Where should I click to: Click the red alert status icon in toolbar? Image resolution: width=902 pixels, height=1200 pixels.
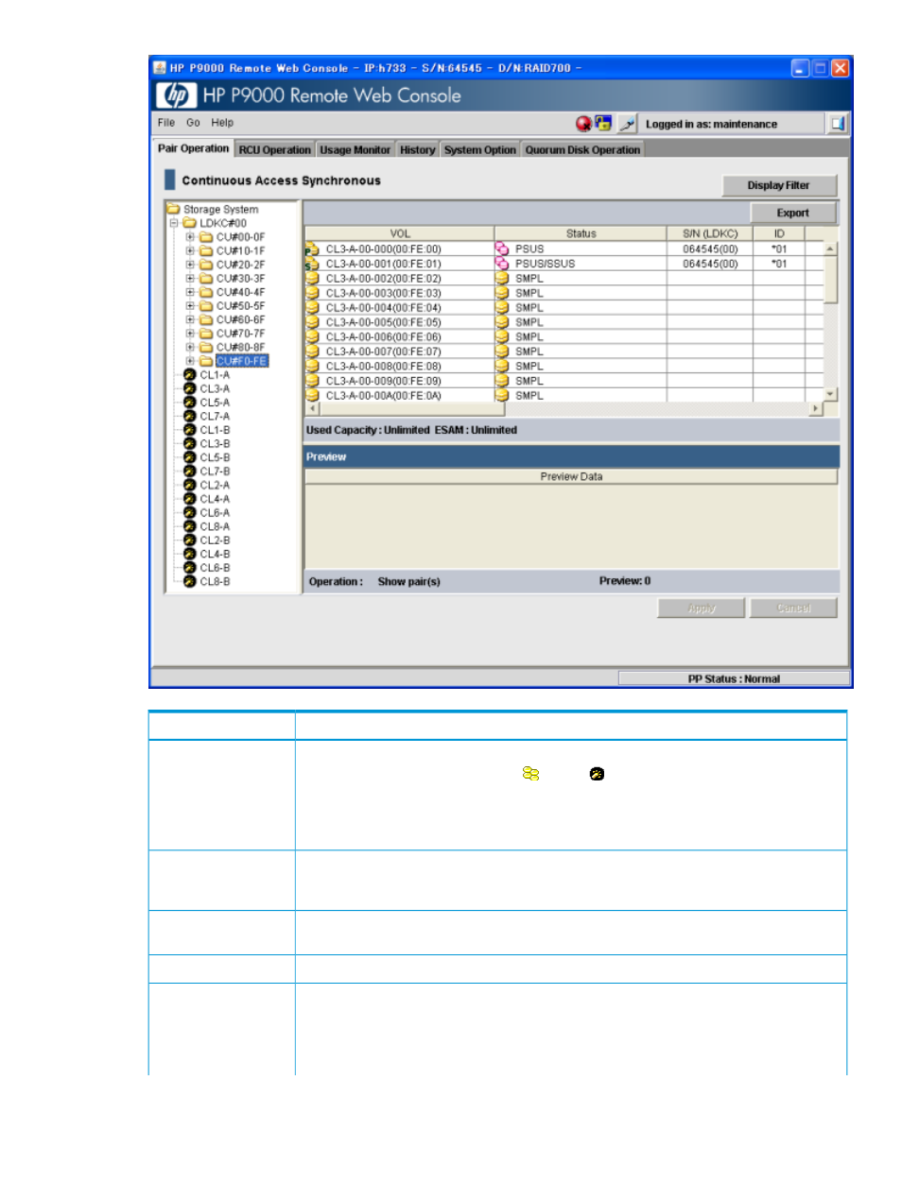[x=583, y=124]
